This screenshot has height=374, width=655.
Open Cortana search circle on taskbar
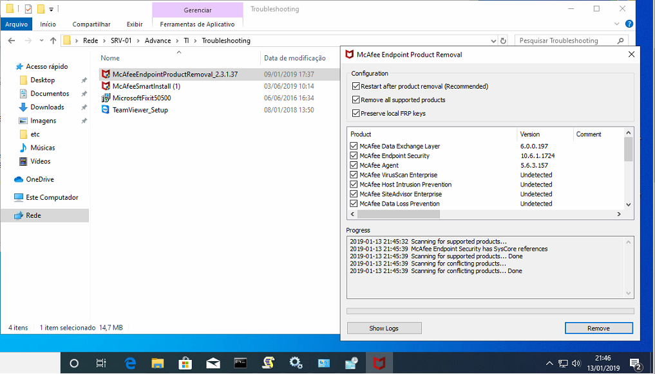click(x=74, y=363)
